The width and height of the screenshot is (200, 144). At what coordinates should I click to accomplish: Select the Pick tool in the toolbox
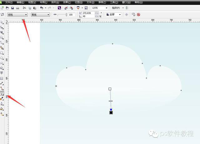[2, 22]
